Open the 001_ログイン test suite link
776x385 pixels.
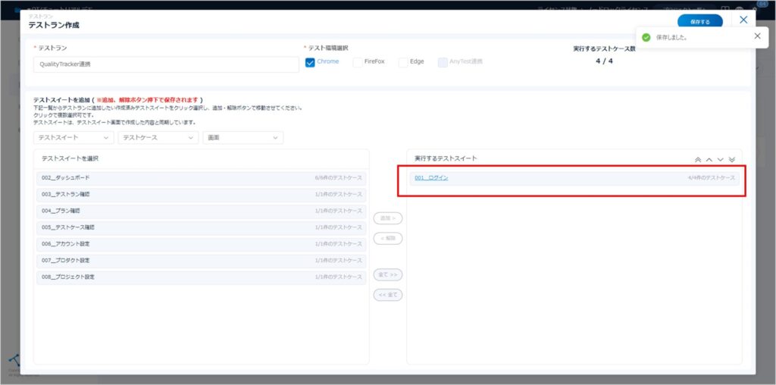(431, 177)
